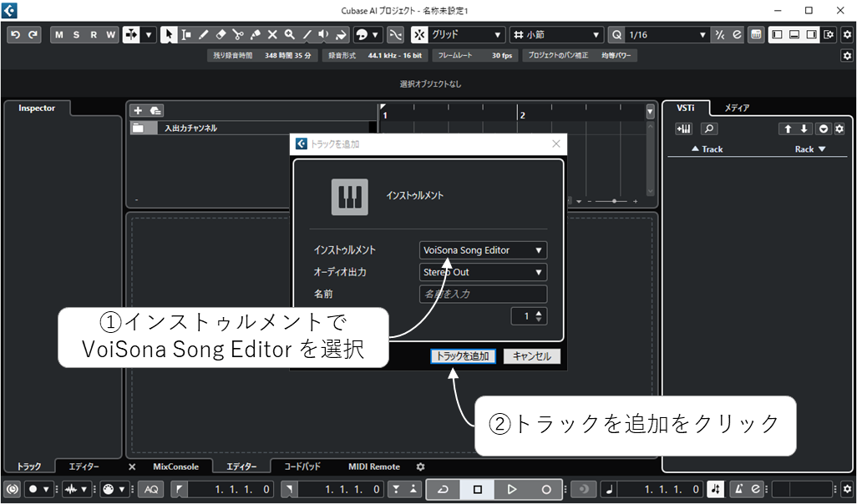The height and width of the screenshot is (504, 857).
Task: Close the トラックを追加 dialog
Action: [x=555, y=144]
